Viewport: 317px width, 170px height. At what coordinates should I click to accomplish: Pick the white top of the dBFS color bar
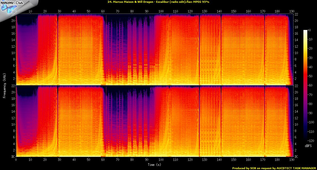[x=305, y=31]
